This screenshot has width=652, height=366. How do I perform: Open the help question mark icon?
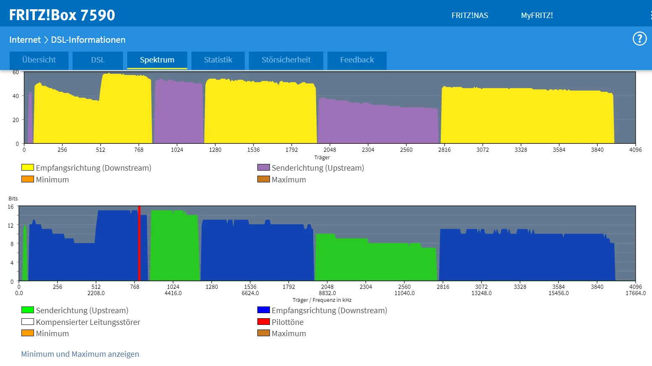[x=639, y=39]
